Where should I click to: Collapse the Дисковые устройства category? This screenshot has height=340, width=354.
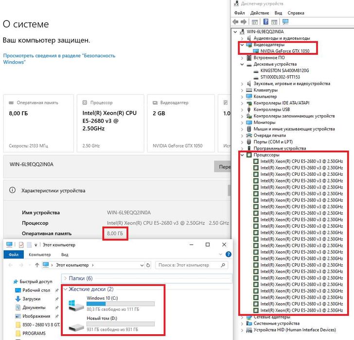point(242,64)
